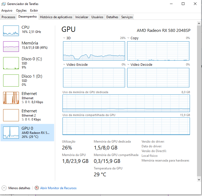Select the CPU mini graph thumbnail

[x=11, y=31]
